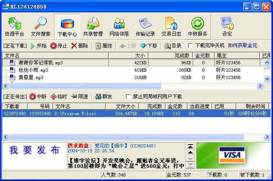
Task: Toggle 禁止同局域网用户下载 checkbox
Action: pyautogui.click(x=129, y=97)
